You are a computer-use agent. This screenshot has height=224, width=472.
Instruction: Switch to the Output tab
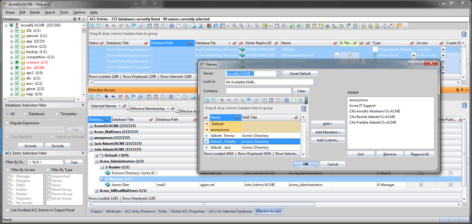96,211
